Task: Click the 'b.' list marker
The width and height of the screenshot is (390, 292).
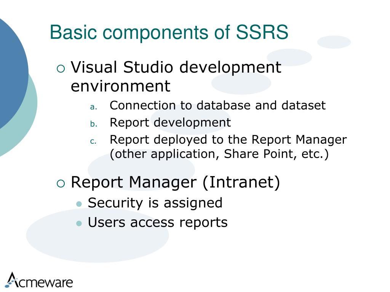Action: click(x=94, y=124)
